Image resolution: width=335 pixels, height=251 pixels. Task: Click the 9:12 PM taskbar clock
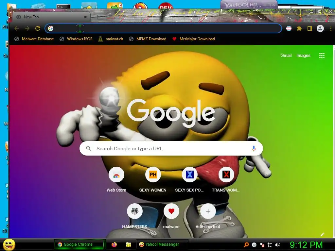click(306, 245)
